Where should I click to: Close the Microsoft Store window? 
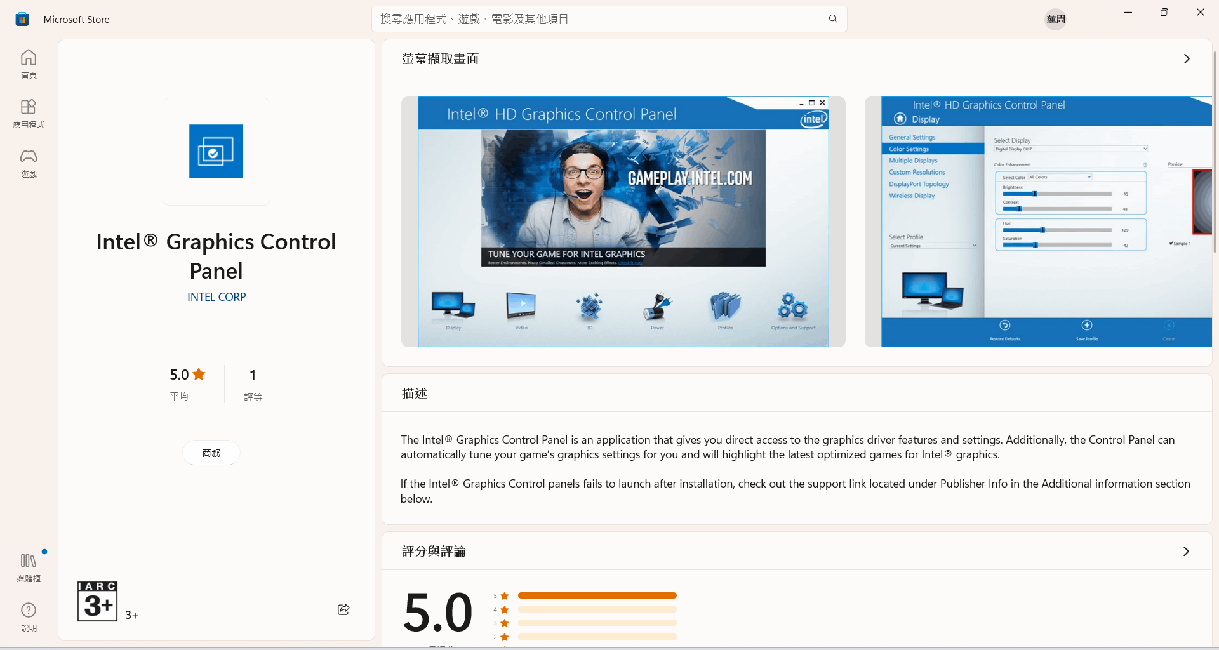coord(1201,12)
